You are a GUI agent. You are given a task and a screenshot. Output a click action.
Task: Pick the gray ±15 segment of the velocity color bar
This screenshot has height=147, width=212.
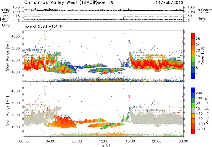(193, 111)
